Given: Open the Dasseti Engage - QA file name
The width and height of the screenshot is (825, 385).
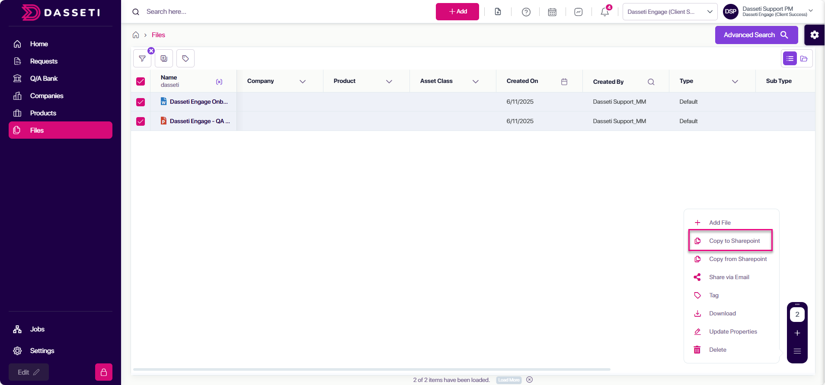Looking at the screenshot, I should click(x=200, y=121).
